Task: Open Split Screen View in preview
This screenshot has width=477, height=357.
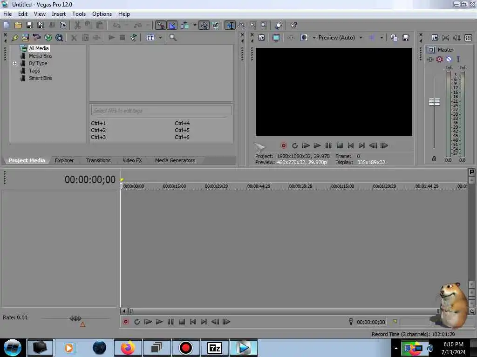Action: [x=304, y=38]
